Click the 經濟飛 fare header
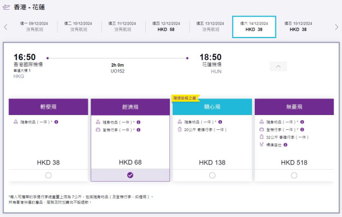Viewport: 342px width, 217px height. pyautogui.click(x=130, y=107)
